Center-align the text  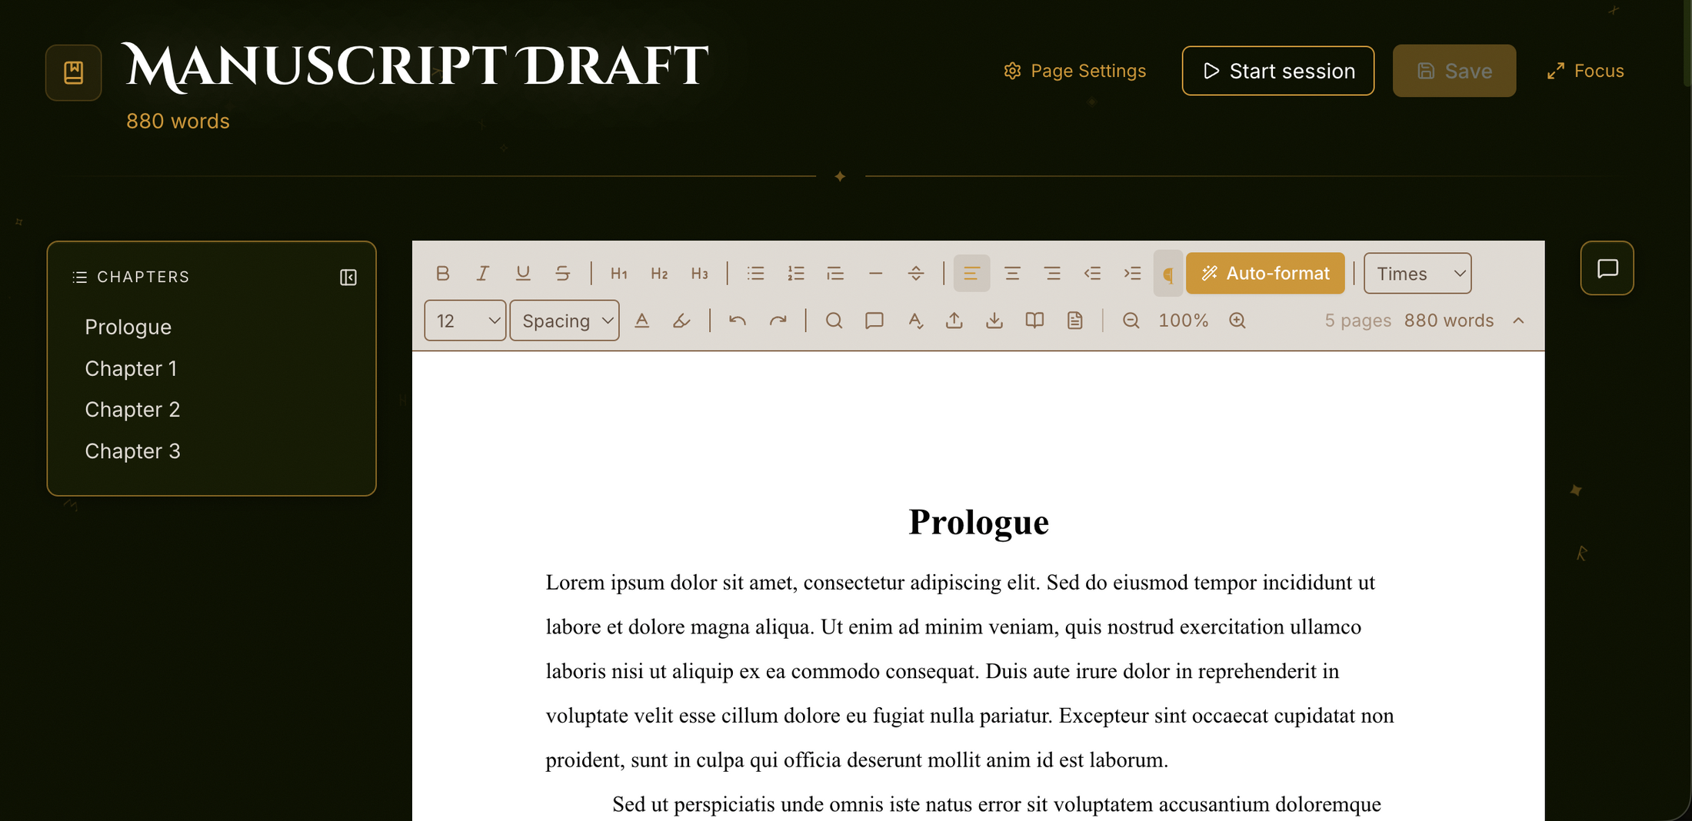[x=1012, y=274]
